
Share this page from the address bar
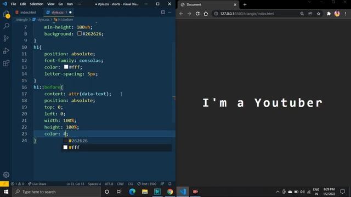pyautogui.click(x=310, y=14)
